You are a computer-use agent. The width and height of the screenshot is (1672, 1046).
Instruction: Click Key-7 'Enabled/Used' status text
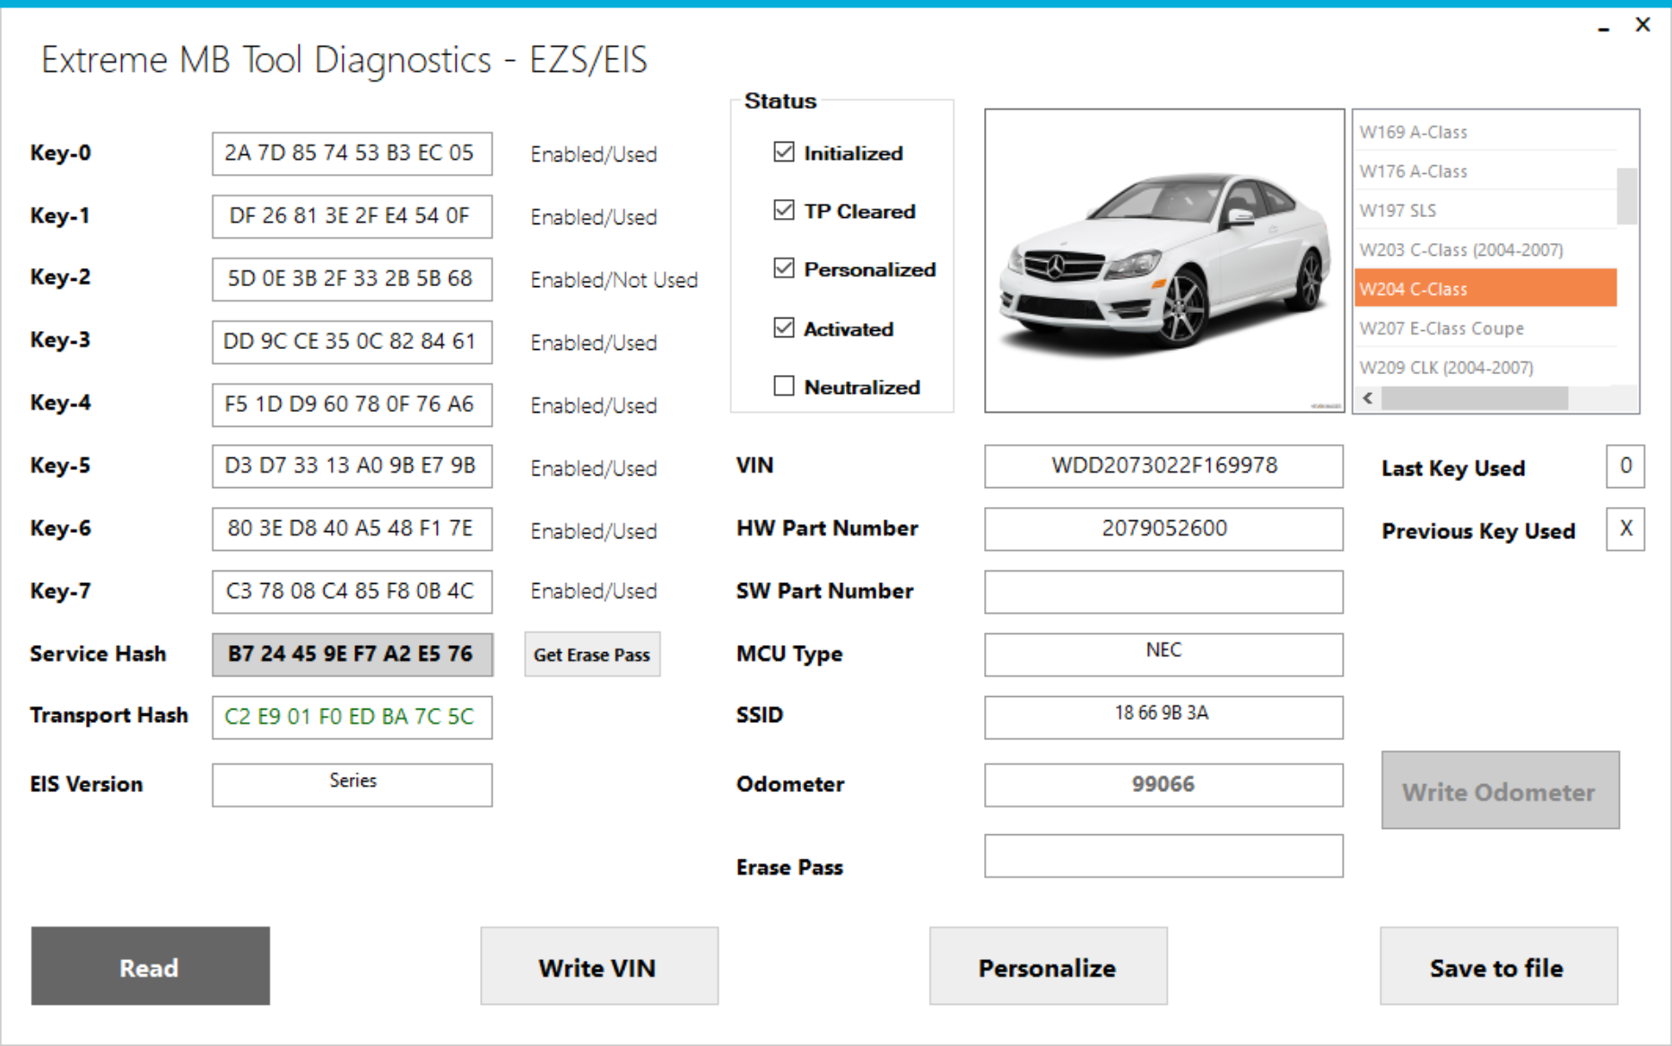pos(593,591)
